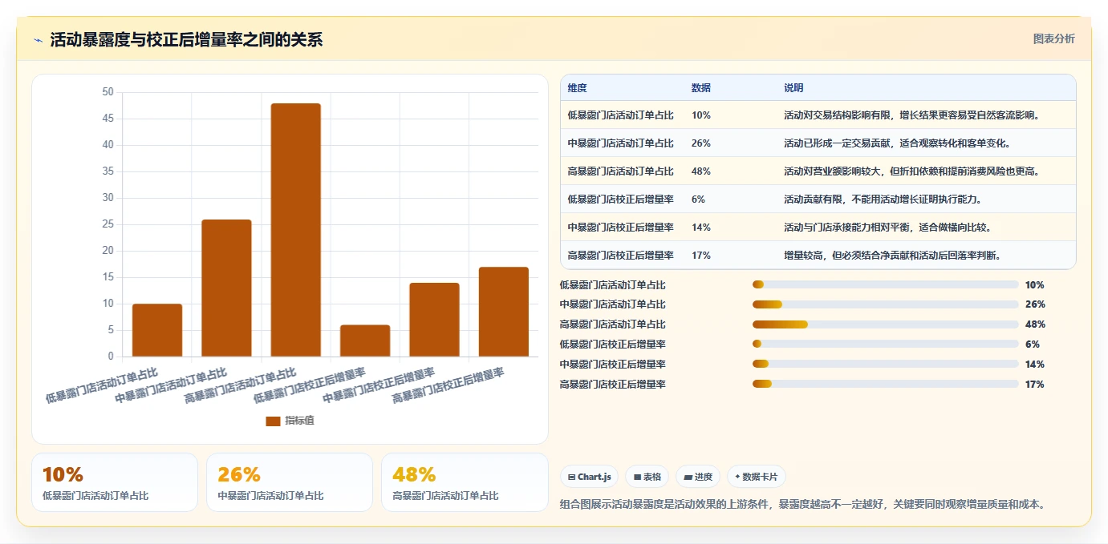The width and height of the screenshot is (1108, 544).
Task: Select table cell 中暴露门店校正后增量率
Action: point(620,228)
